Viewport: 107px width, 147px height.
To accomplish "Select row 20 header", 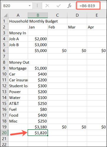I will coord(4,133).
